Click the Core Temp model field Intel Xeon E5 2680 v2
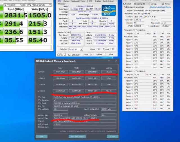Viewport: 180px width, 142px height. tap(153, 11)
